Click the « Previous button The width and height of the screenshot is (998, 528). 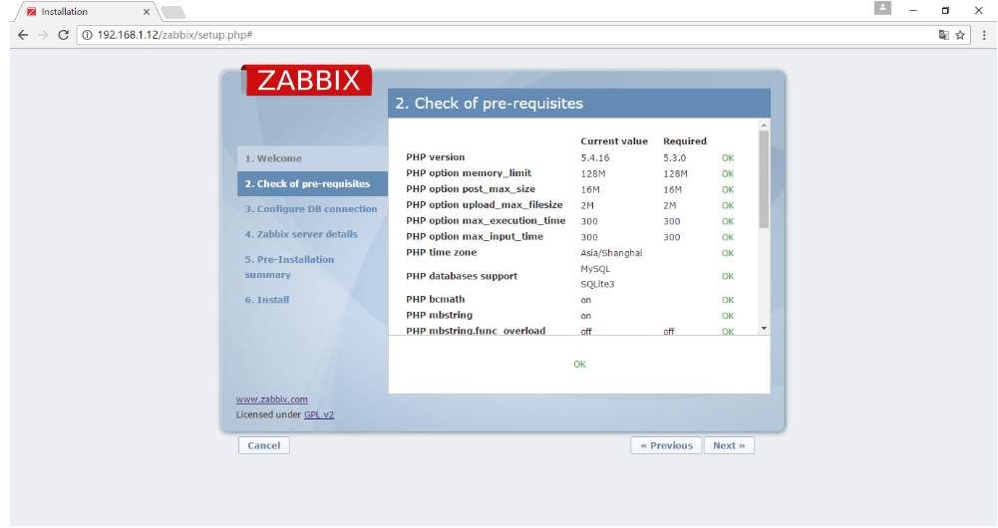click(666, 445)
